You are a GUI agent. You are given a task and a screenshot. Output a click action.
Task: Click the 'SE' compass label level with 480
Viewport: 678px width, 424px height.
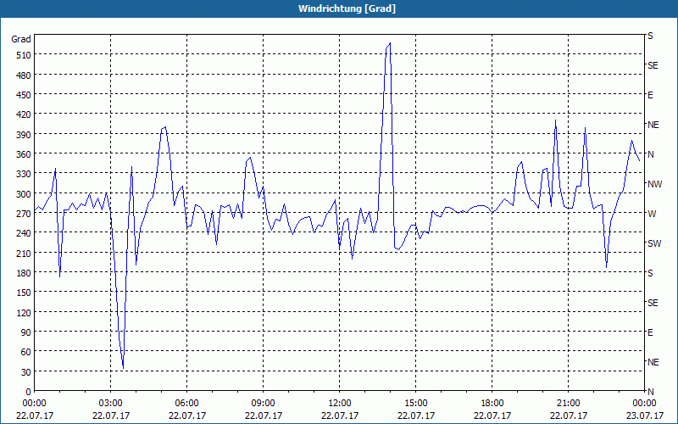click(x=653, y=66)
